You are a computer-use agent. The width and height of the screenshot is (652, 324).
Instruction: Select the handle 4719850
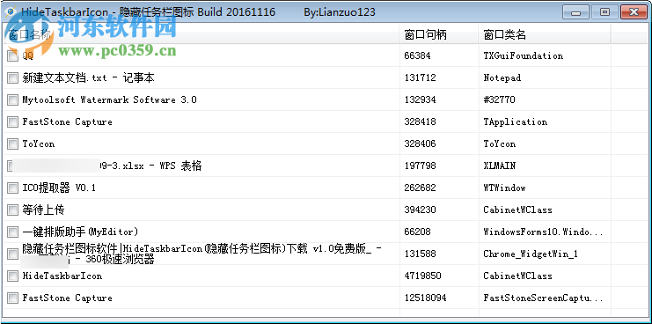(422, 276)
